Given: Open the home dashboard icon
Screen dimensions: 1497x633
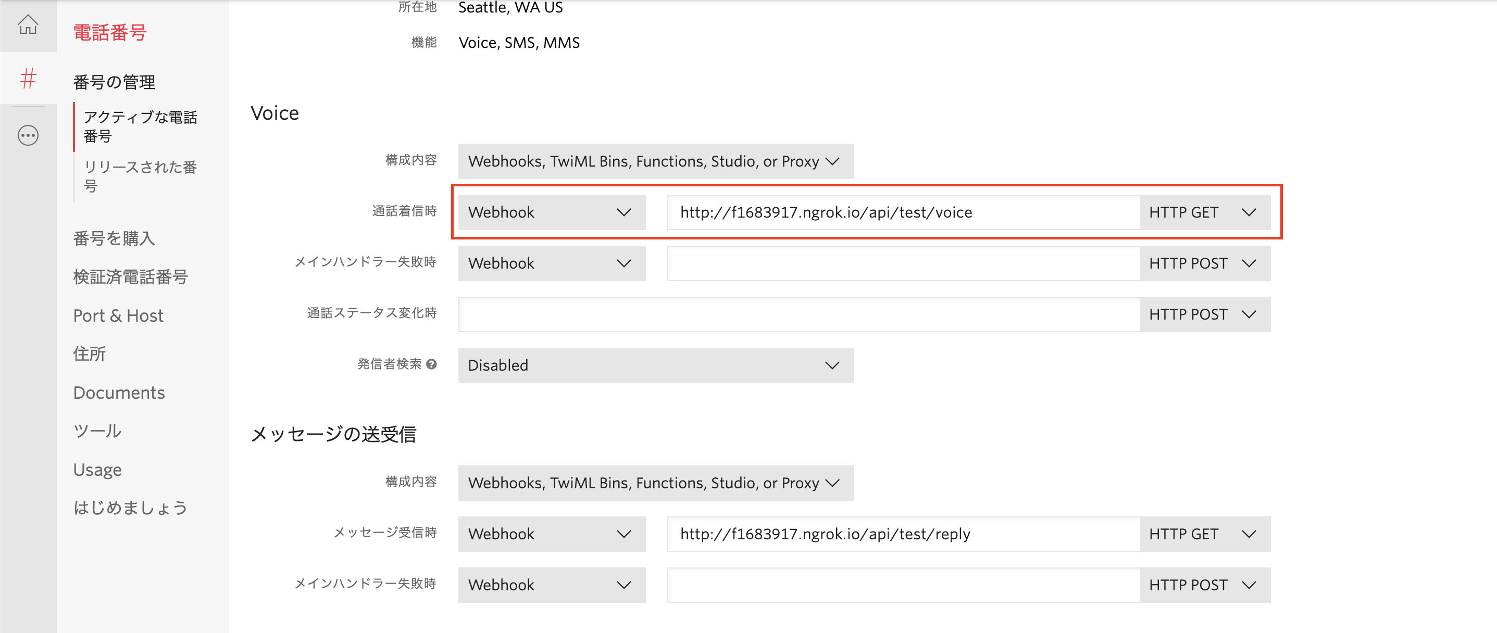Looking at the screenshot, I should tap(28, 25).
